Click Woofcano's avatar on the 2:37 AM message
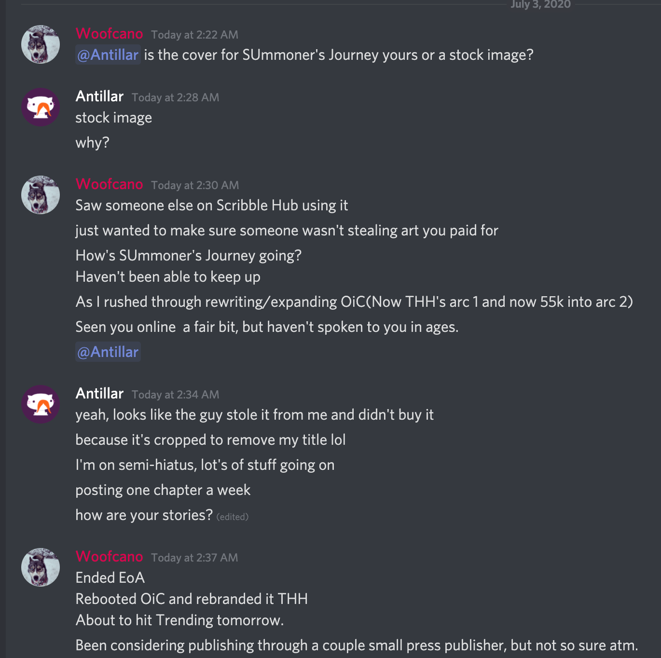Image resolution: width=661 pixels, height=658 pixels. click(41, 567)
